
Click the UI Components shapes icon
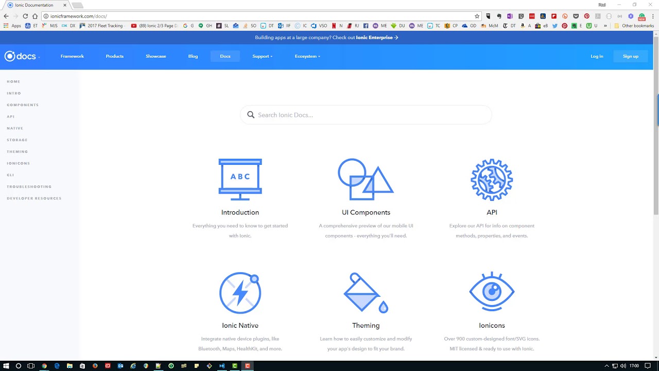coord(366,179)
